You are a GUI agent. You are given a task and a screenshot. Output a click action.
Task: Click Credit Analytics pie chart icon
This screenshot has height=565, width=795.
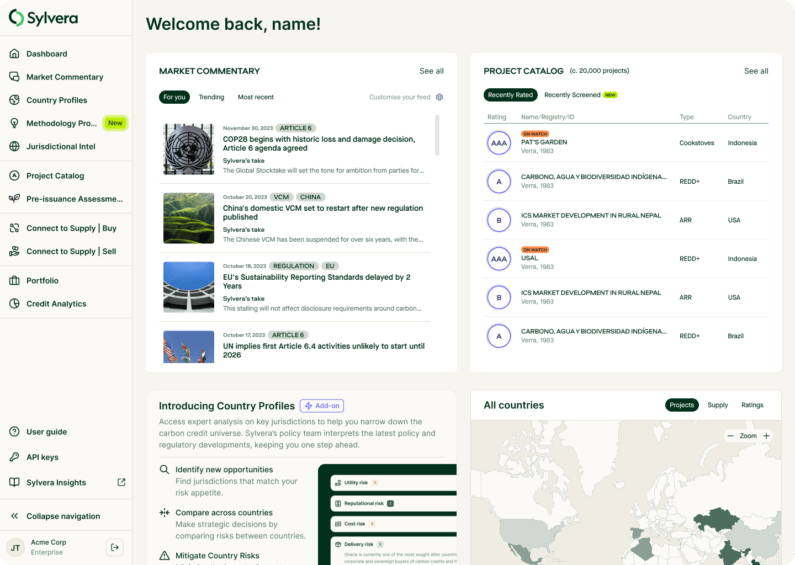(15, 303)
